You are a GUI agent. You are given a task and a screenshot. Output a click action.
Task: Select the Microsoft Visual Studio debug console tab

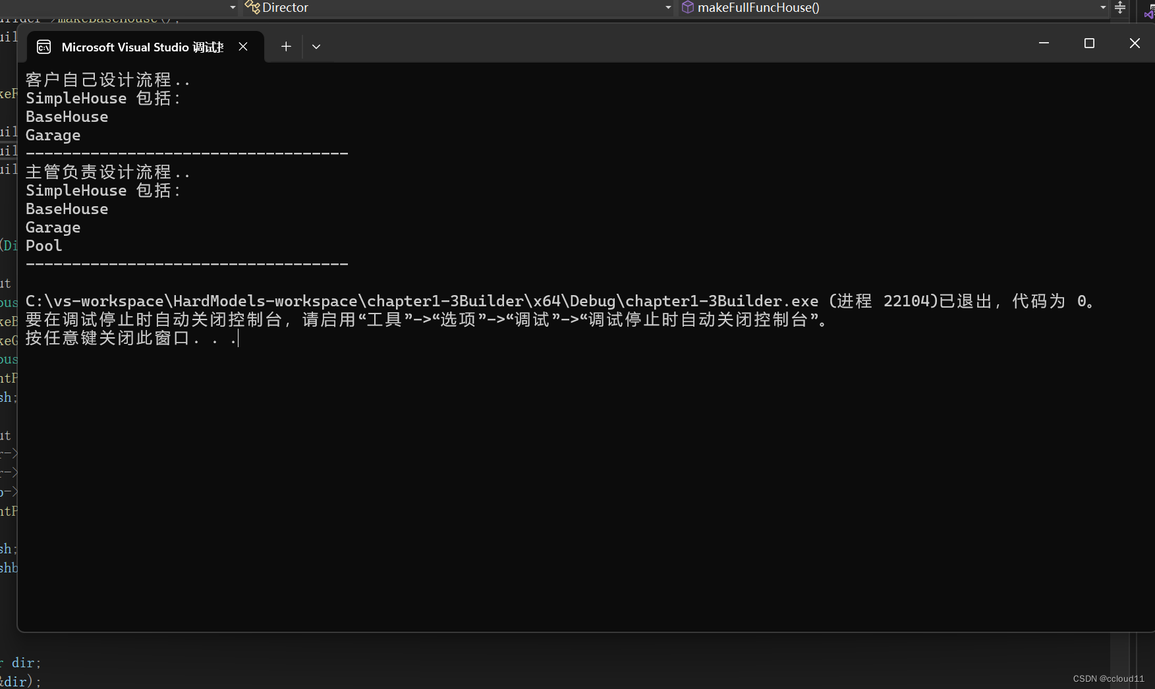[145, 47]
